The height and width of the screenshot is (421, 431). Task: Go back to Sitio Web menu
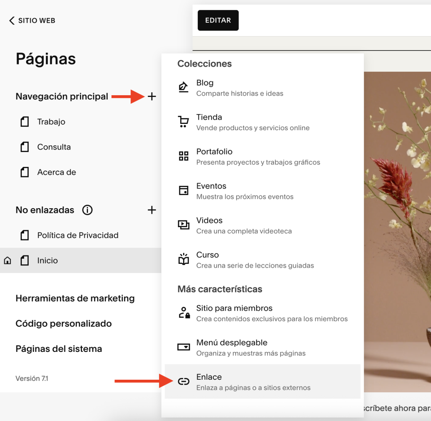tap(32, 21)
